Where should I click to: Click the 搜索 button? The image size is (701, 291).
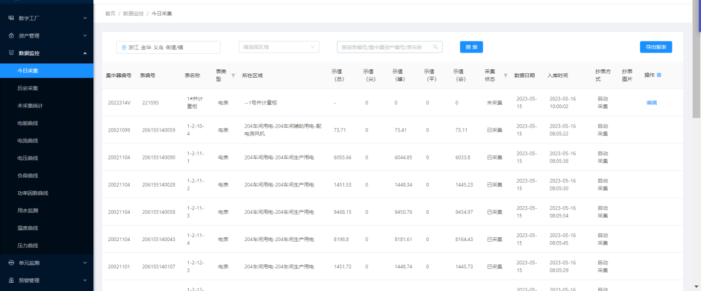[x=471, y=47]
